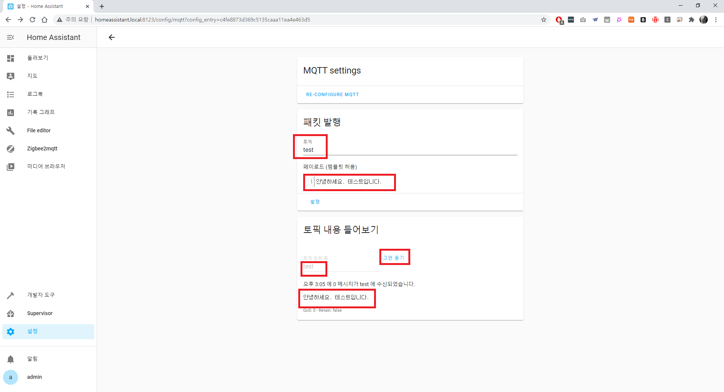
Task: Reload the page
Action: (32, 20)
